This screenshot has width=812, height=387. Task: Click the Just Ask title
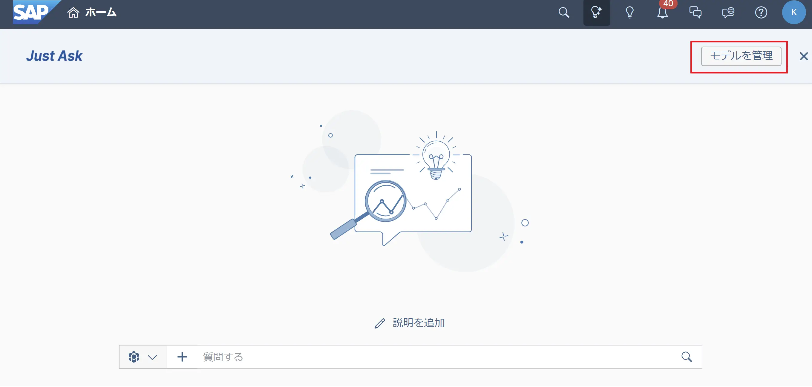[54, 56]
